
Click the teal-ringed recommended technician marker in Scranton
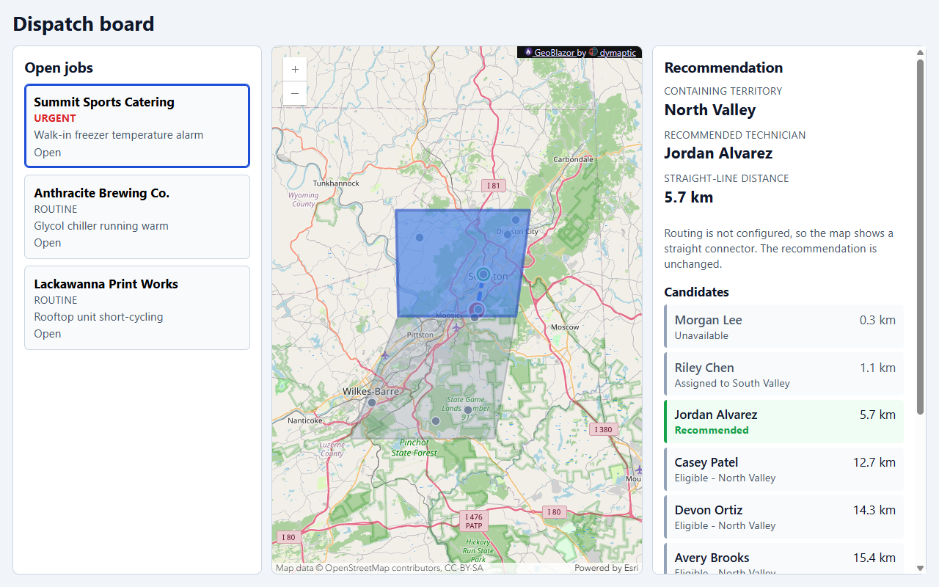483,274
